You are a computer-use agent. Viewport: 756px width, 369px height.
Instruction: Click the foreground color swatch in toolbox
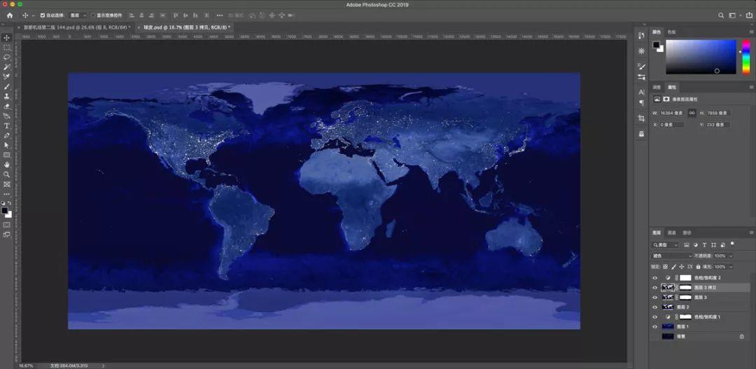click(5, 210)
